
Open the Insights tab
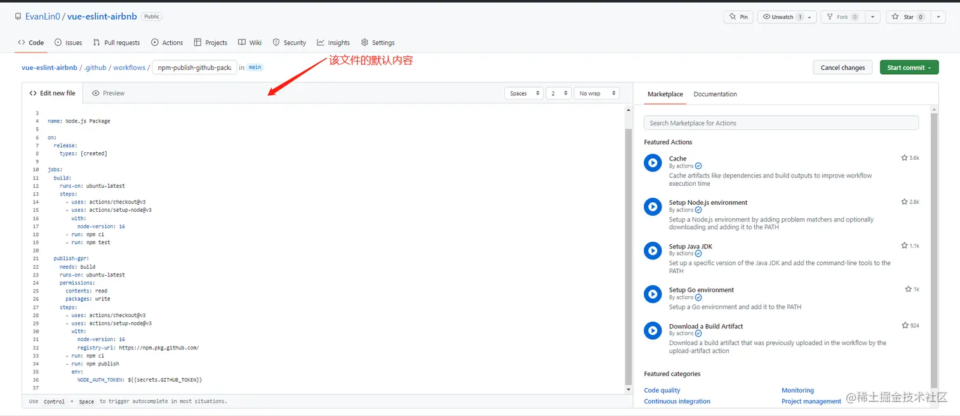[334, 42]
